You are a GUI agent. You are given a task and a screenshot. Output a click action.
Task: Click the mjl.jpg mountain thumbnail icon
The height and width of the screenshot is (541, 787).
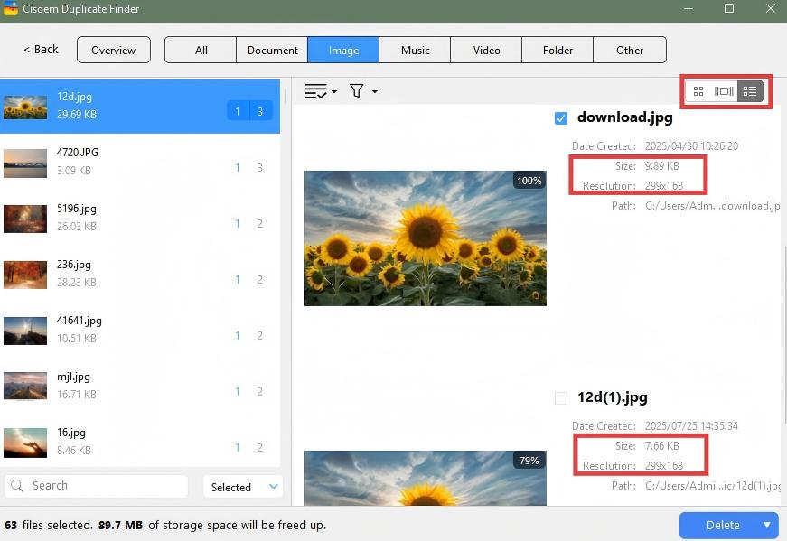(x=24, y=387)
